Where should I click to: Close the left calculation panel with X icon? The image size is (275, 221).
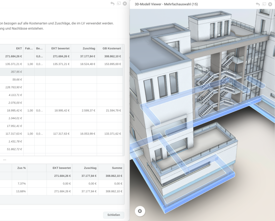(x=125, y=4)
